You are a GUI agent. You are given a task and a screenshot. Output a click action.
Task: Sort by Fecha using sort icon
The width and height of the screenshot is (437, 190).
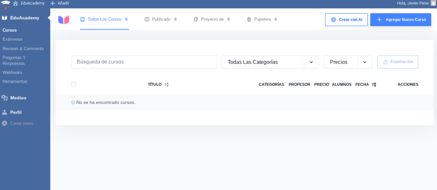(x=374, y=85)
